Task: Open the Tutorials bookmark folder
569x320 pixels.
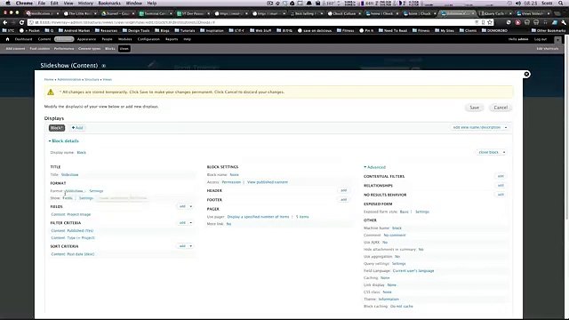Action: click(x=185, y=30)
